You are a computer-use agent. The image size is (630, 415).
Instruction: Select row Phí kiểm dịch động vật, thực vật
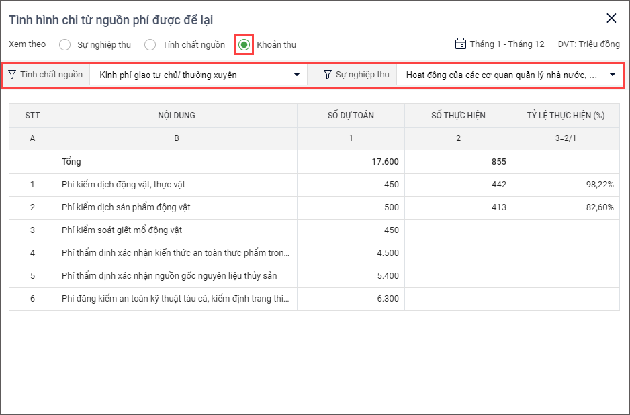coord(176,185)
